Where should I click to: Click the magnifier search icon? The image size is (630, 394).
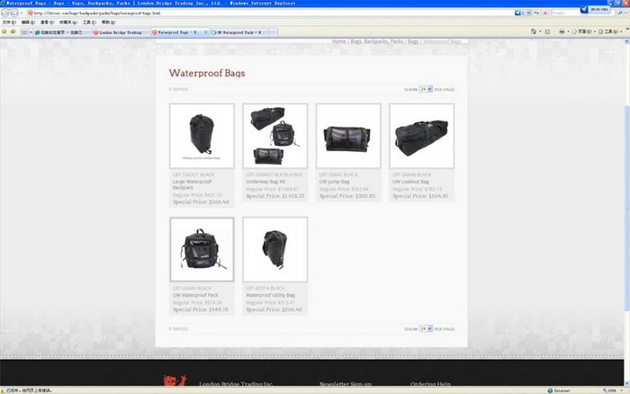coord(620,13)
